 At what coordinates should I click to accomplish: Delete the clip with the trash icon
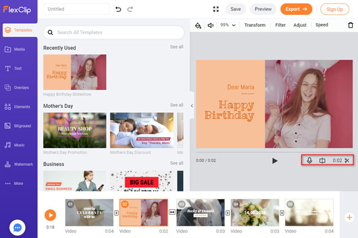350,25
